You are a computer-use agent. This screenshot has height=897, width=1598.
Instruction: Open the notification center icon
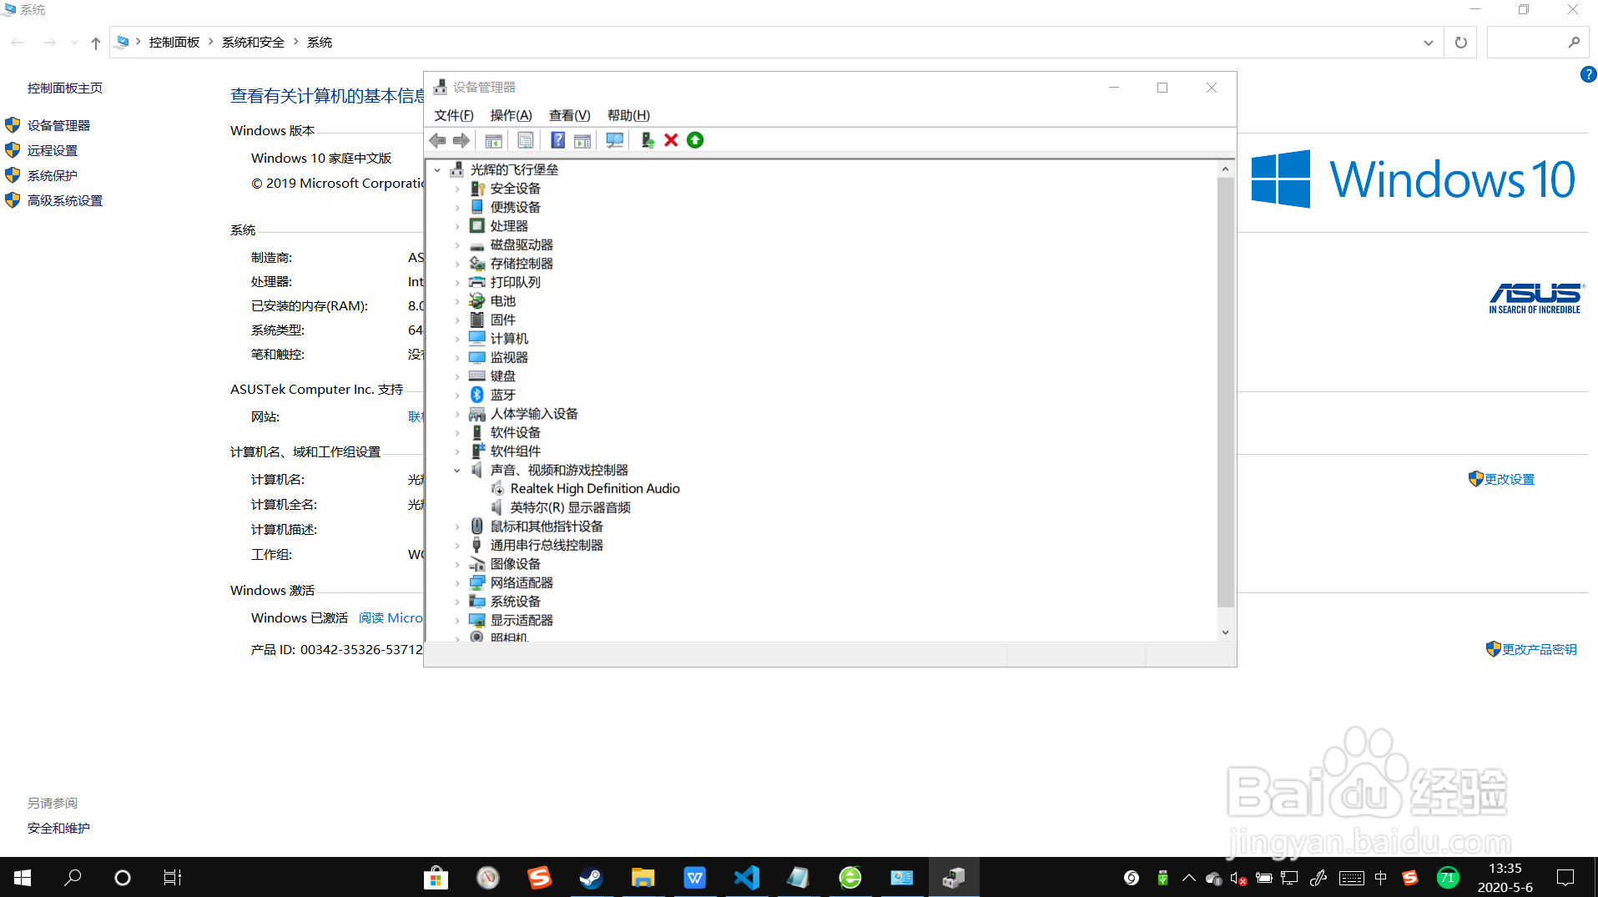coord(1565,878)
